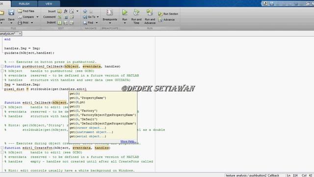Collapse the pushbutton2_Callback function fold
This screenshot has height=177, width=314.
[x=2, y=66]
